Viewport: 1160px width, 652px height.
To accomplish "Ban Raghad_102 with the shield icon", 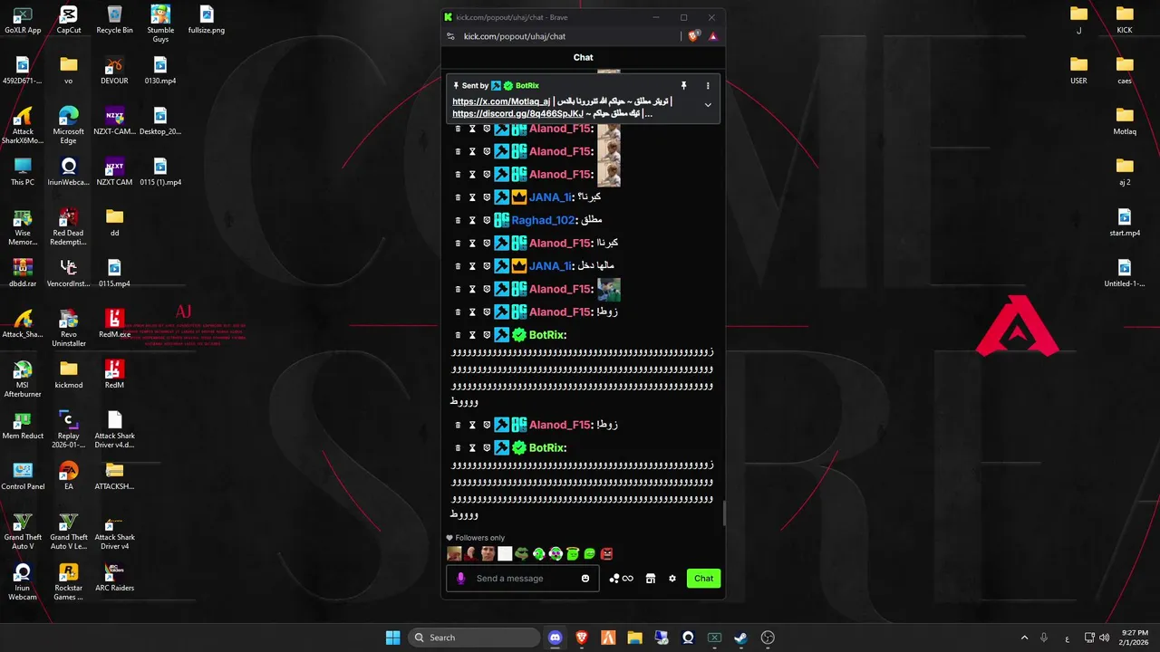I will click(x=487, y=220).
